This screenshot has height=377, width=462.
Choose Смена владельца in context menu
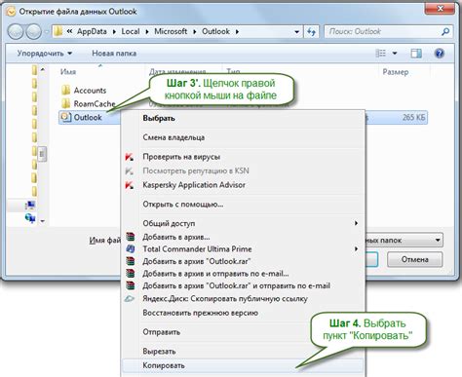(243, 137)
